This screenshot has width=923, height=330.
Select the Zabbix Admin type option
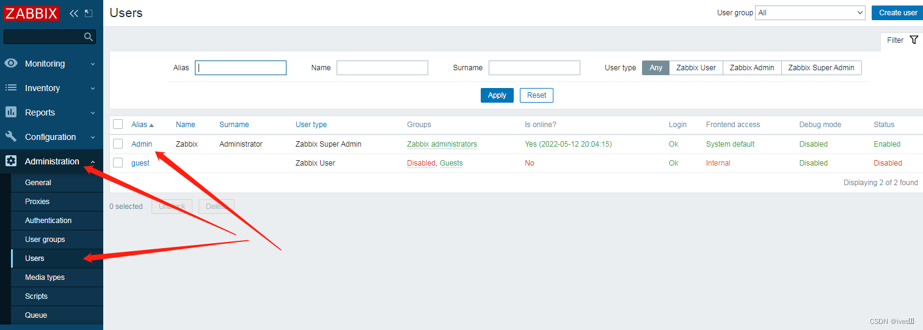[752, 68]
